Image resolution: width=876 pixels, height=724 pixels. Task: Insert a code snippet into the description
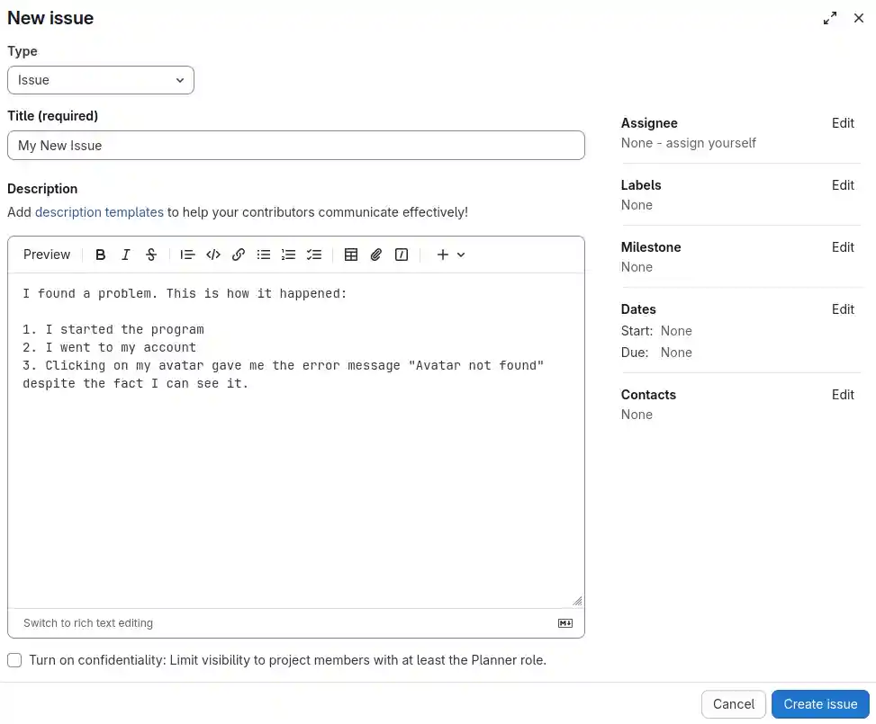click(213, 255)
